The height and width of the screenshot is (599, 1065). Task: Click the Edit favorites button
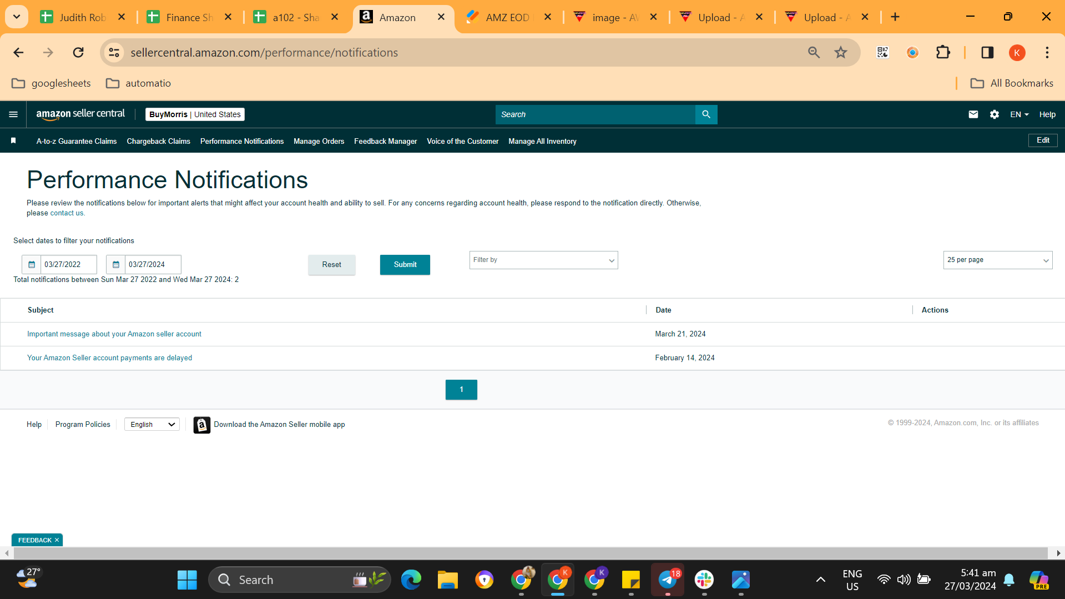pyautogui.click(x=1043, y=140)
